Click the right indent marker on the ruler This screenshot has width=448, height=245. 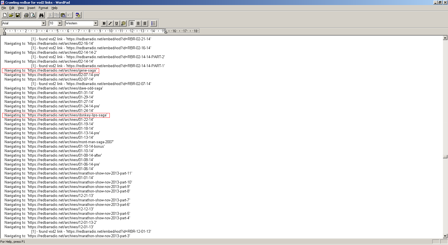point(166,32)
